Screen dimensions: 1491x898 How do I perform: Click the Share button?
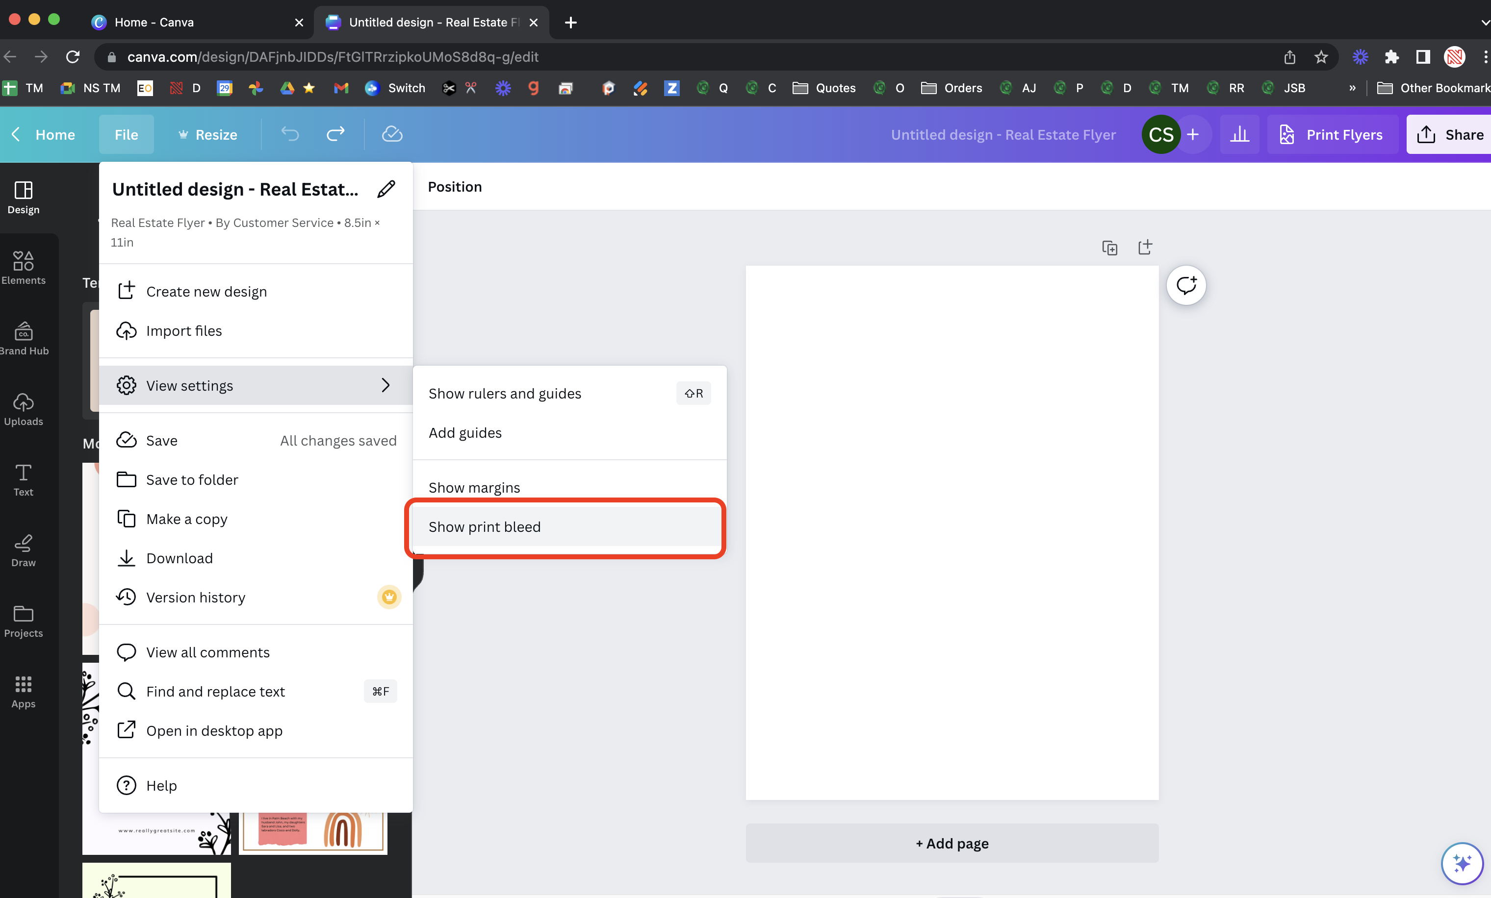click(x=1449, y=134)
